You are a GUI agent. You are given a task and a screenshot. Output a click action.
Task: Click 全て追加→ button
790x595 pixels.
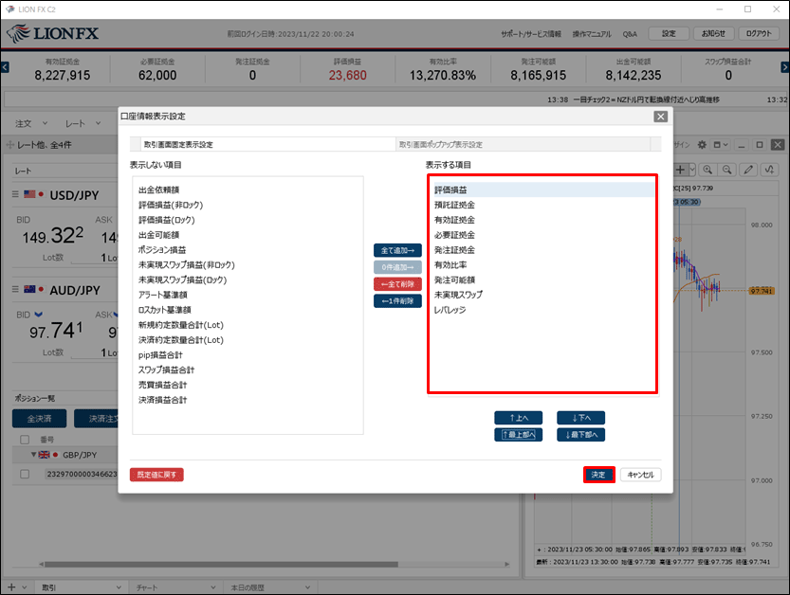pyautogui.click(x=397, y=250)
